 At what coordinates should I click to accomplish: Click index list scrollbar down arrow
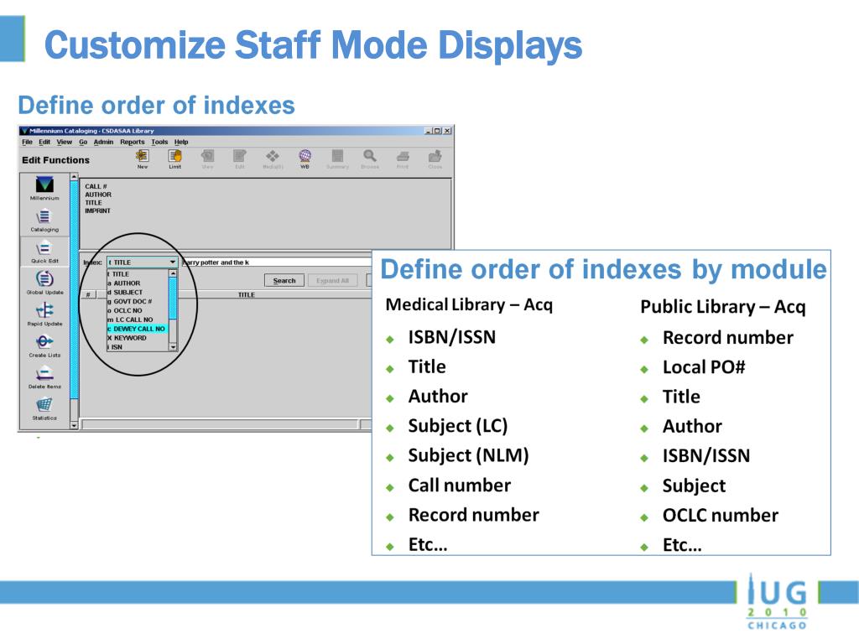[173, 347]
